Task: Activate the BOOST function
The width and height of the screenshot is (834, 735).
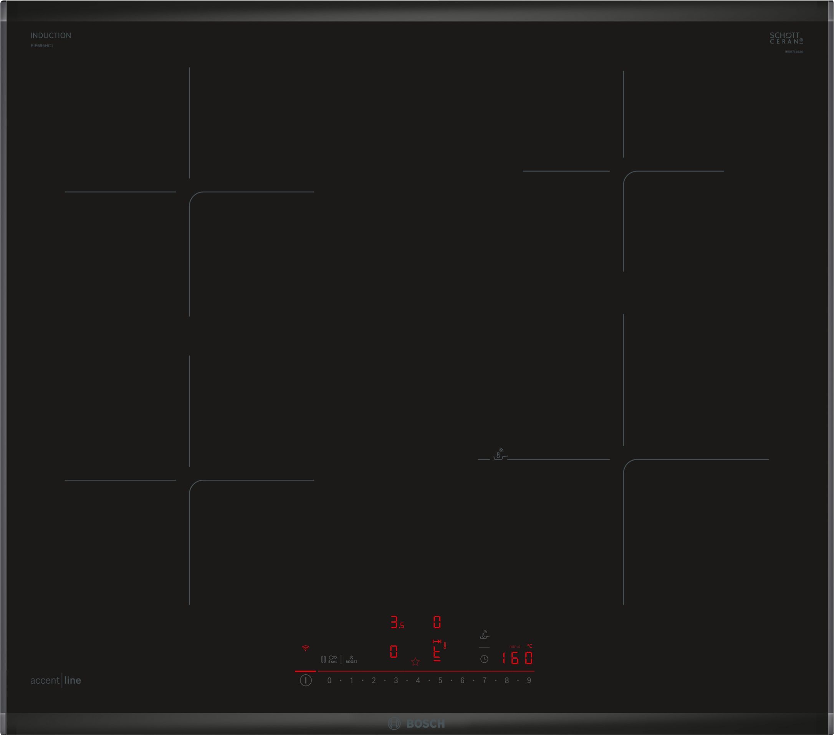Action: point(351,659)
